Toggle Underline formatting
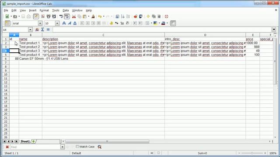The height and width of the screenshot is (157, 280). point(75,23)
